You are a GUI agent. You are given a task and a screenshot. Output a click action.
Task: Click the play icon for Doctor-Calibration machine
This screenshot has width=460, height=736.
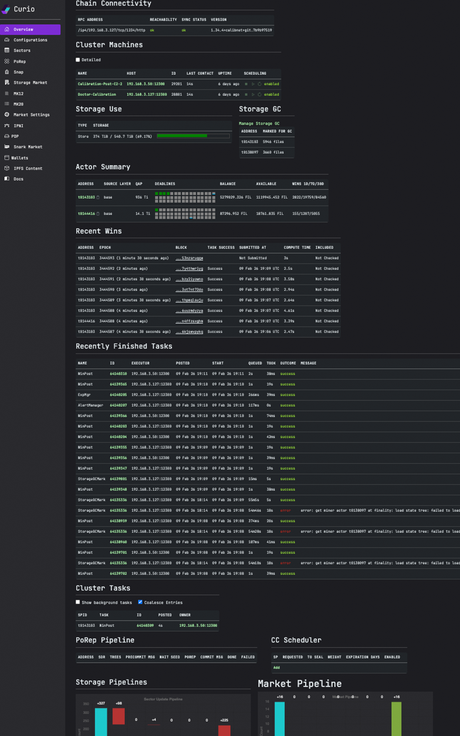(x=253, y=95)
